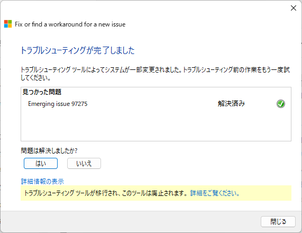Answer はい to the resolved question
Image resolution: width=302 pixels, height=233 pixels.
(x=41, y=164)
